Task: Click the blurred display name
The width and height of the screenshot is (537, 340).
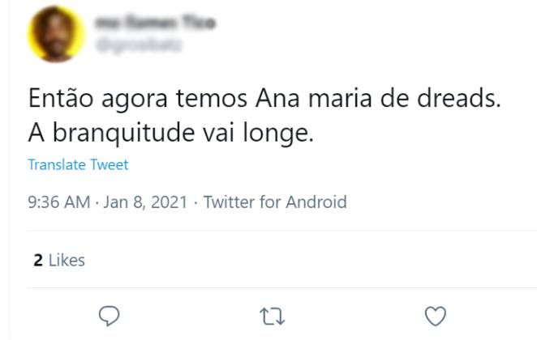Action: pos(154,23)
